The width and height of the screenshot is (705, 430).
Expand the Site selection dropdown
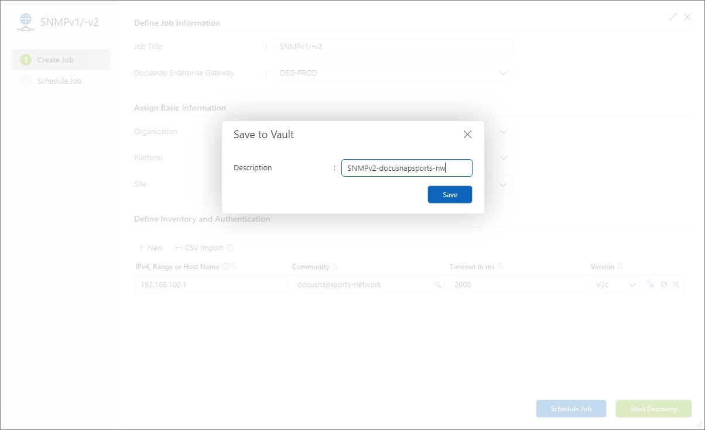point(503,184)
